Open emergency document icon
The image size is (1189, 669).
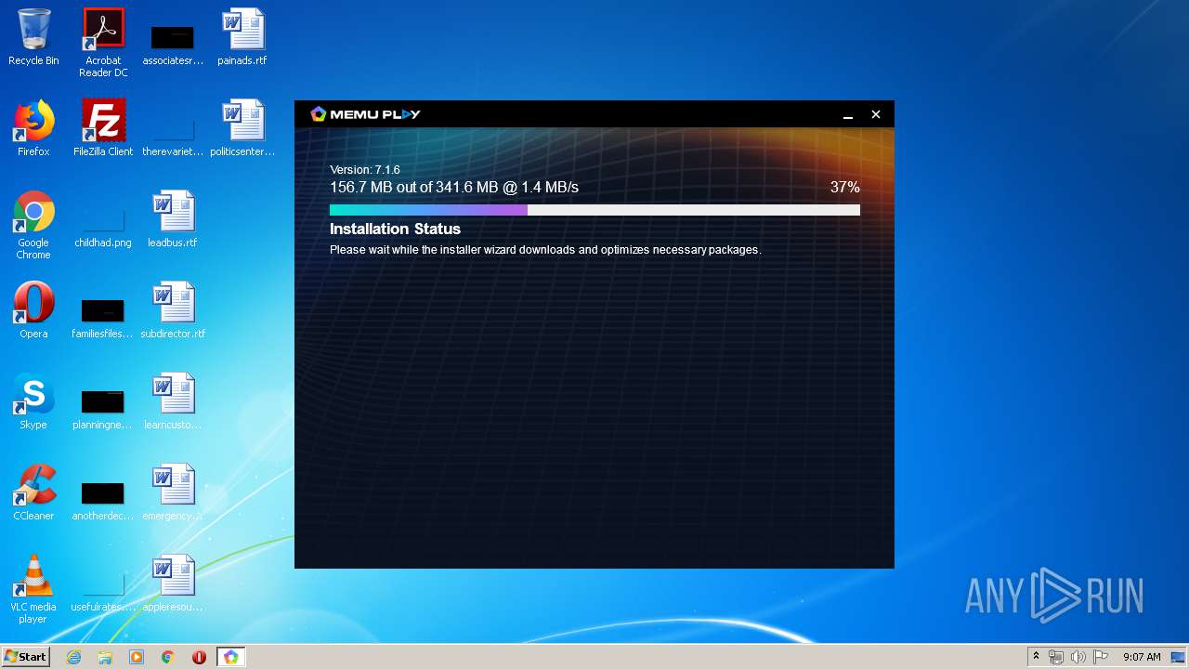(x=173, y=492)
